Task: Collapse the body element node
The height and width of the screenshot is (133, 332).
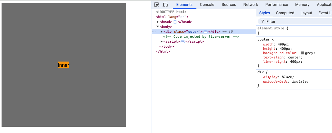Action: point(158,27)
